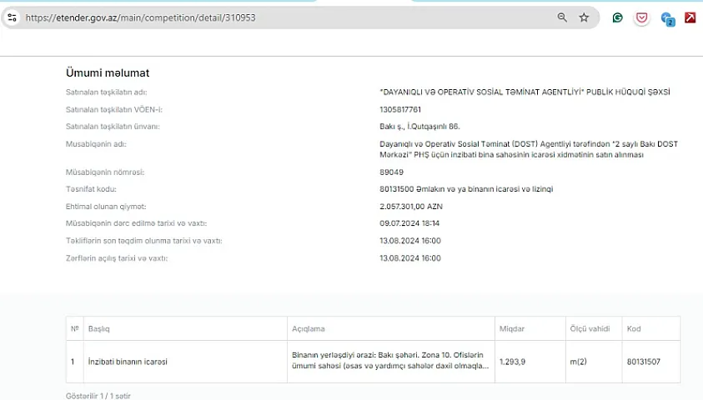Click the Satınalan təşkilatın ünvanı label
The height and width of the screenshot is (400, 703).
pyautogui.click(x=113, y=127)
